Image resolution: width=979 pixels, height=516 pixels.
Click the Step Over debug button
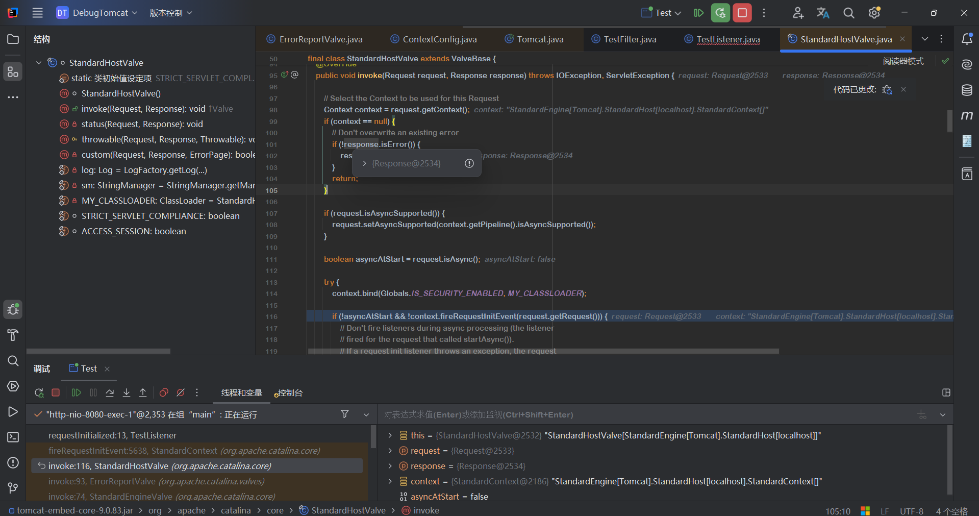coord(110,392)
